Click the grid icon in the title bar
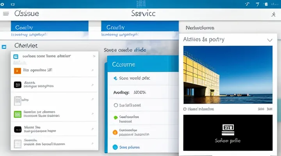Image resolution: width=281 pixels, height=156 pixels. 142,4
